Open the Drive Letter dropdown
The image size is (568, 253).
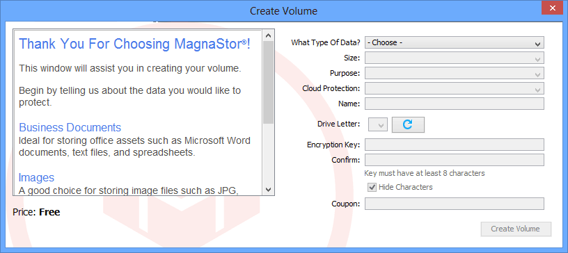[378, 125]
